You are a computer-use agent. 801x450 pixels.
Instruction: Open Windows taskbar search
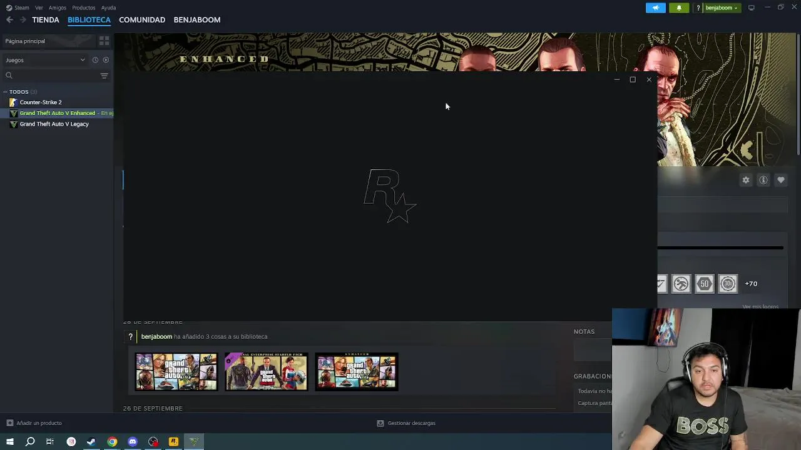click(x=30, y=442)
